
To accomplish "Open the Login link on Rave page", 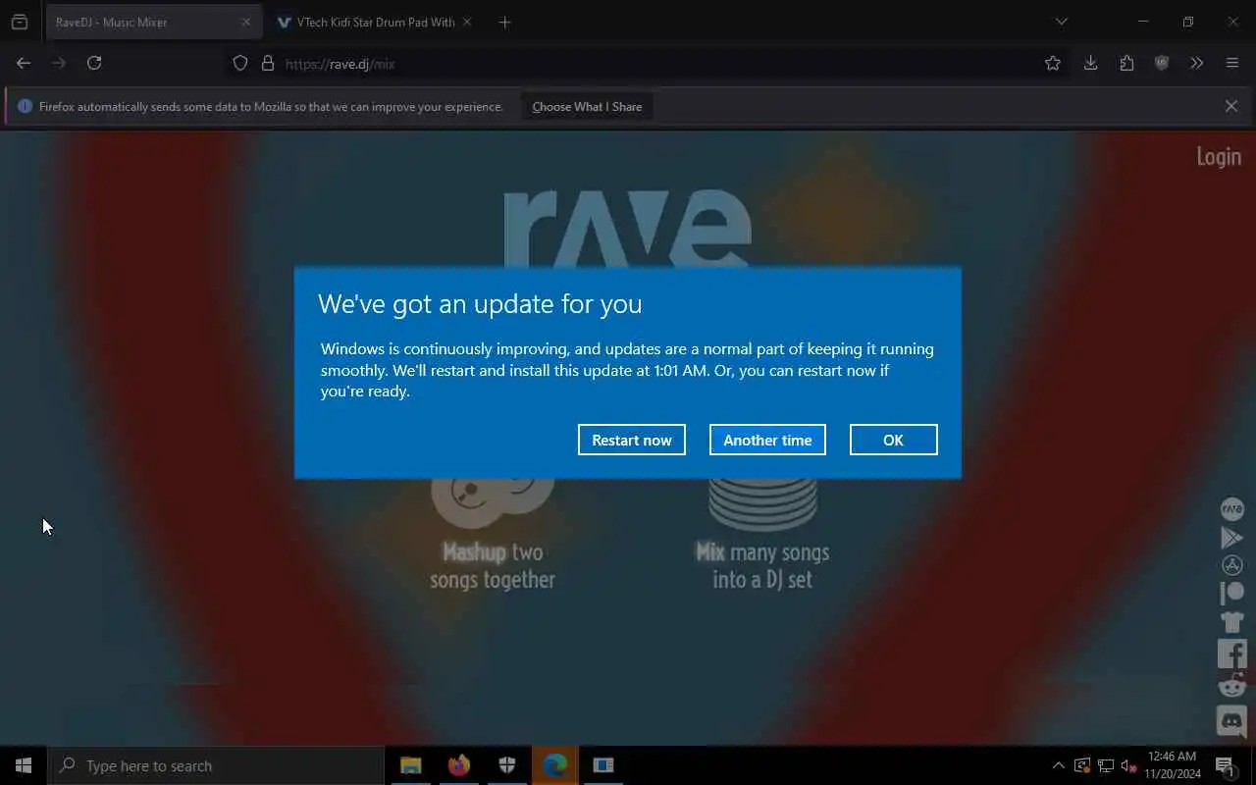I will (x=1219, y=157).
